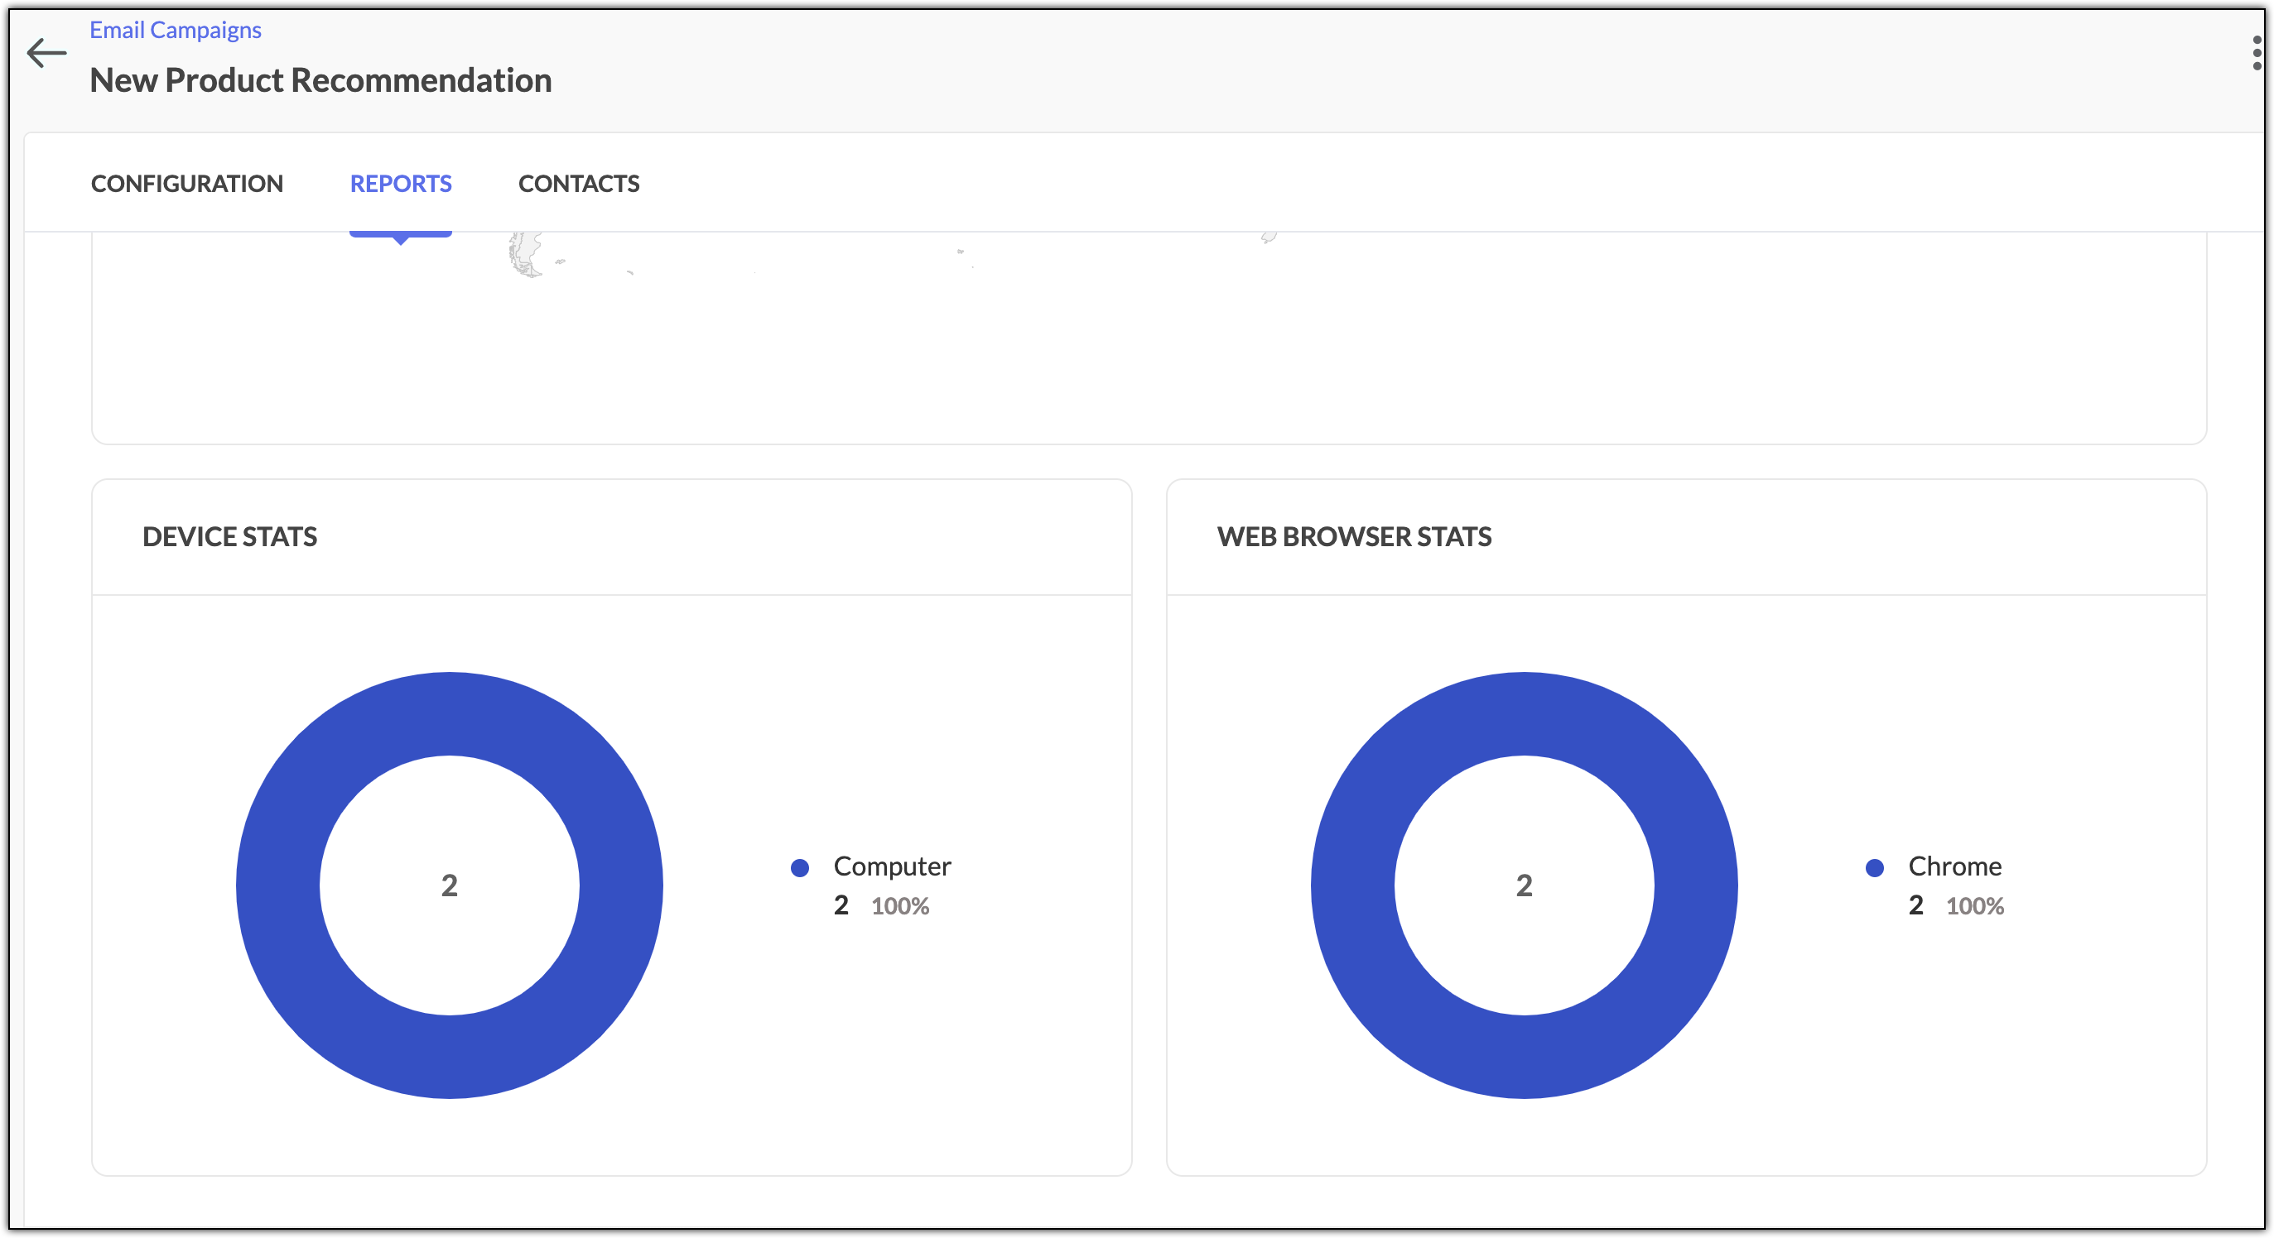This screenshot has height=1238, width=2274.
Task: Open the Contacts tab
Action: pos(579,184)
